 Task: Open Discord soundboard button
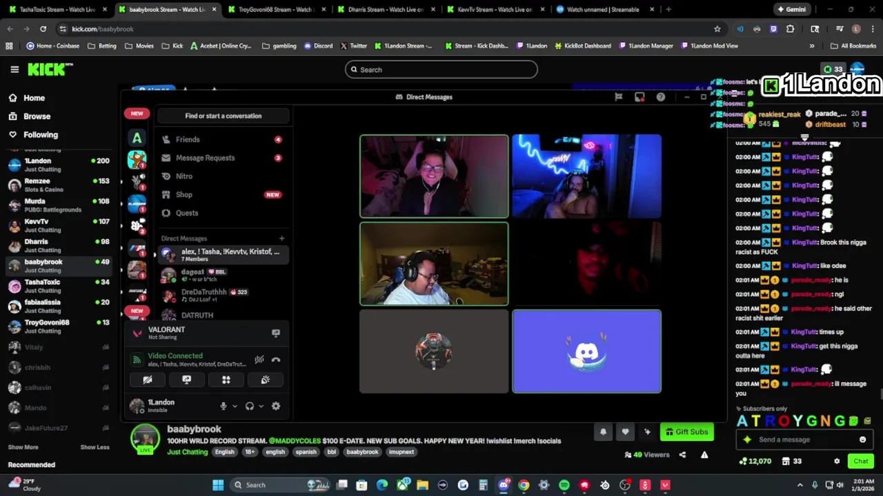pos(265,380)
